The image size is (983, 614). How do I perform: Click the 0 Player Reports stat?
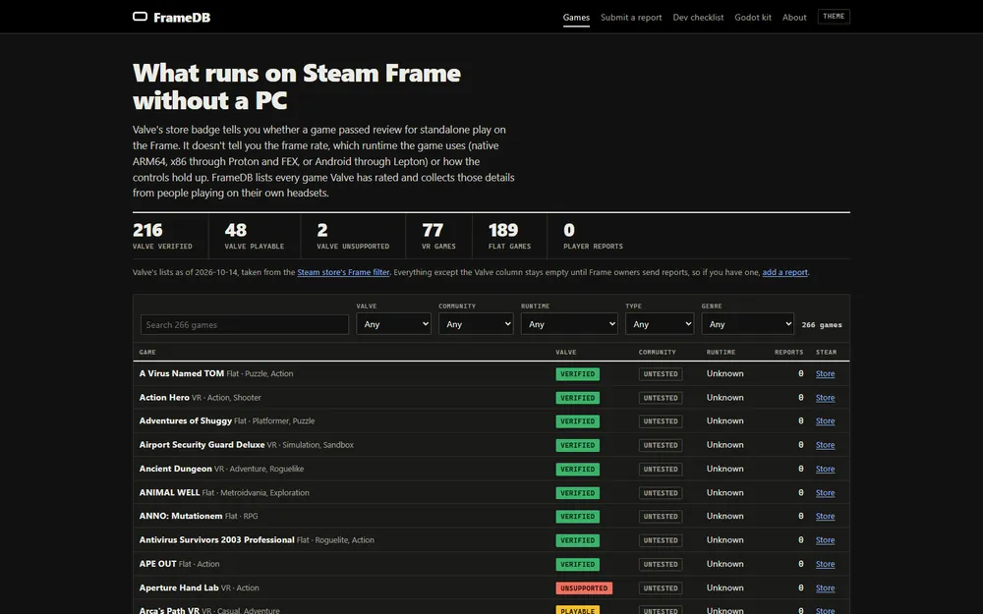pos(593,236)
